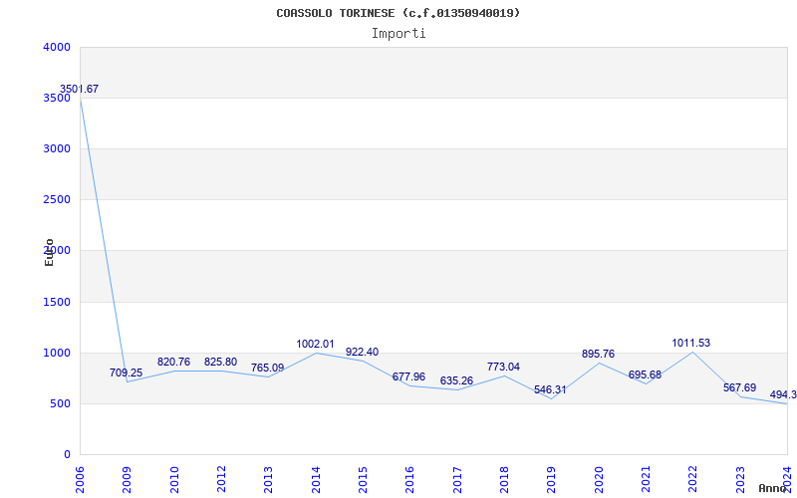Click the x-axis year 2014
Image resolution: width=797 pixels, height=498 pixels.
click(x=316, y=480)
